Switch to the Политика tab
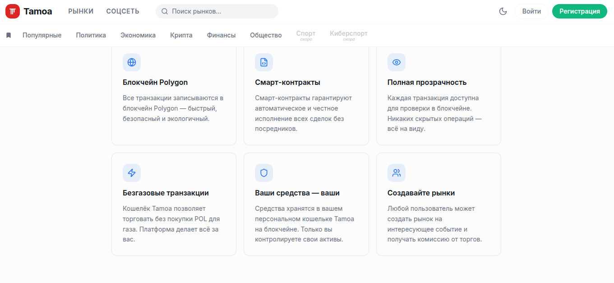This screenshot has height=283, width=614. click(91, 35)
